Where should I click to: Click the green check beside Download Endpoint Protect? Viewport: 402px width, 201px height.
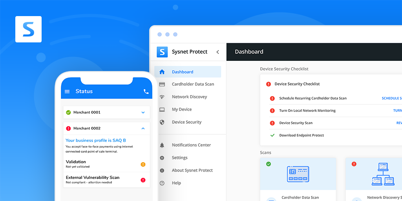pyautogui.click(x=272, y=135)
